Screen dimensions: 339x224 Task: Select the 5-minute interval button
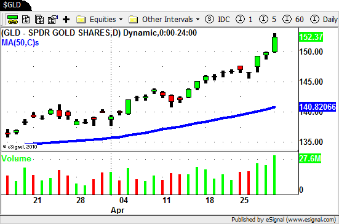pos(268,20)
